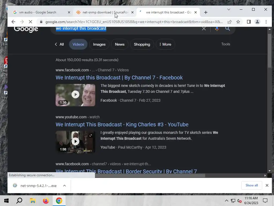Viewport: 274px width, 206px height.
Task: Stop page loading with the X button
Action: coord(31,22)
